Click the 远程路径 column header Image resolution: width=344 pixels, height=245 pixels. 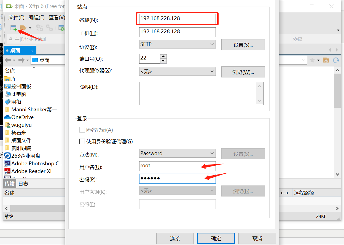(x=304, y=193)
